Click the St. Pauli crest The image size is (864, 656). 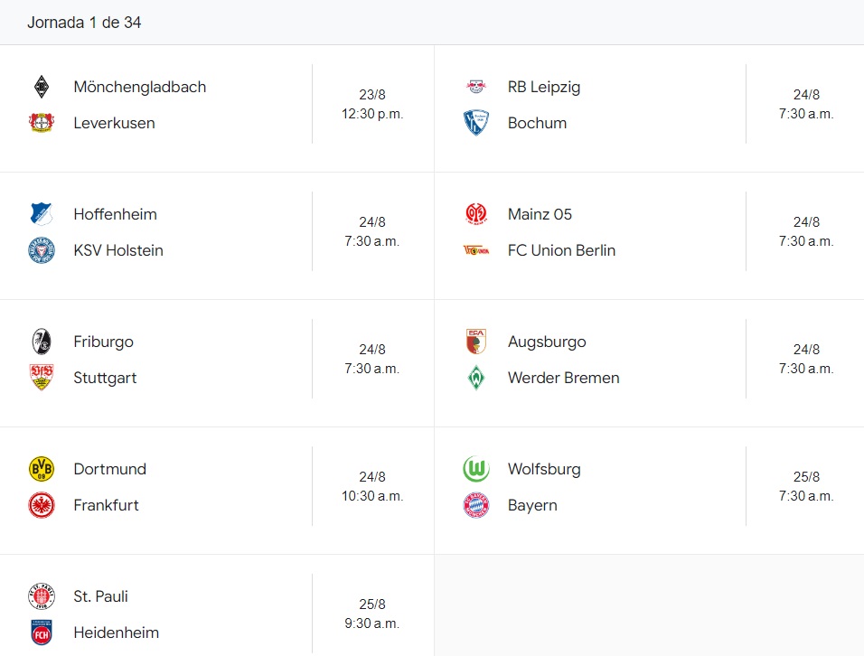point(42,596)
